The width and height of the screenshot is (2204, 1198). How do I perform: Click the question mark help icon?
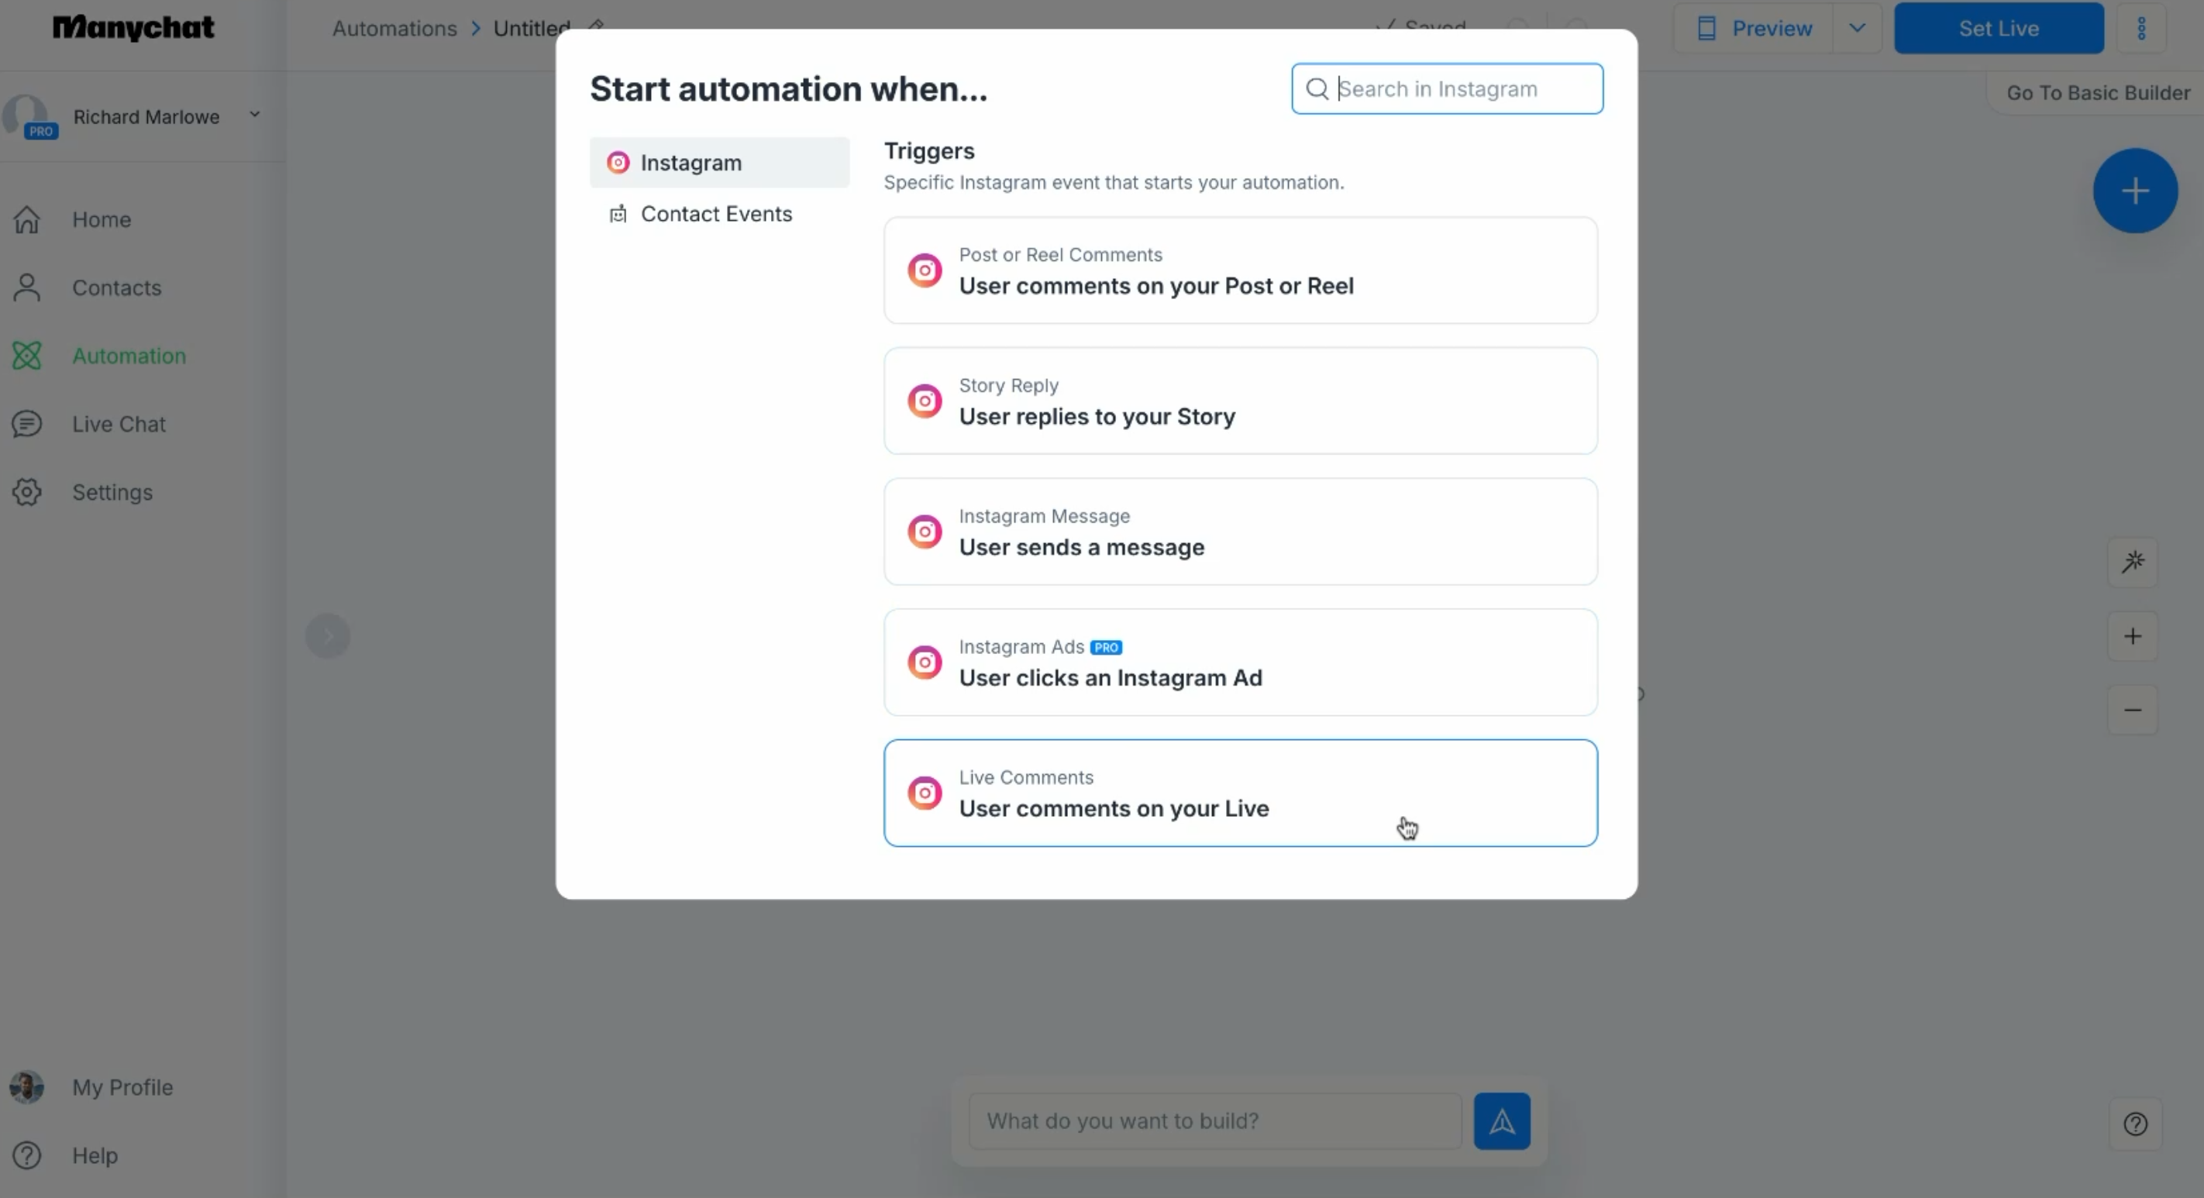point(2135,1124)
